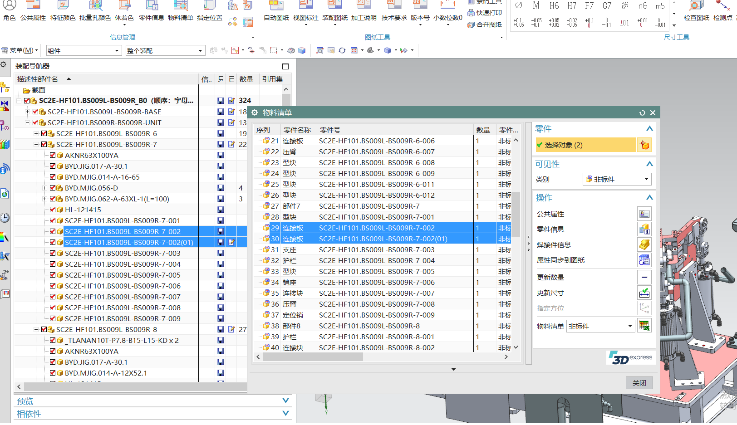This screenshot has height=425, width=737.
Task: Uncheck AKNR63X100YA under BS009R-7
Action: 53,155
